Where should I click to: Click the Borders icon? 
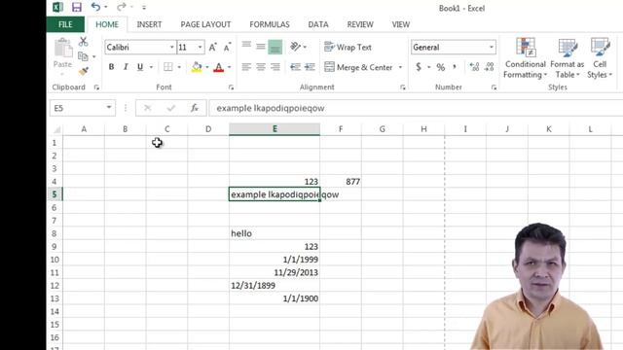[x=168, y=67]
